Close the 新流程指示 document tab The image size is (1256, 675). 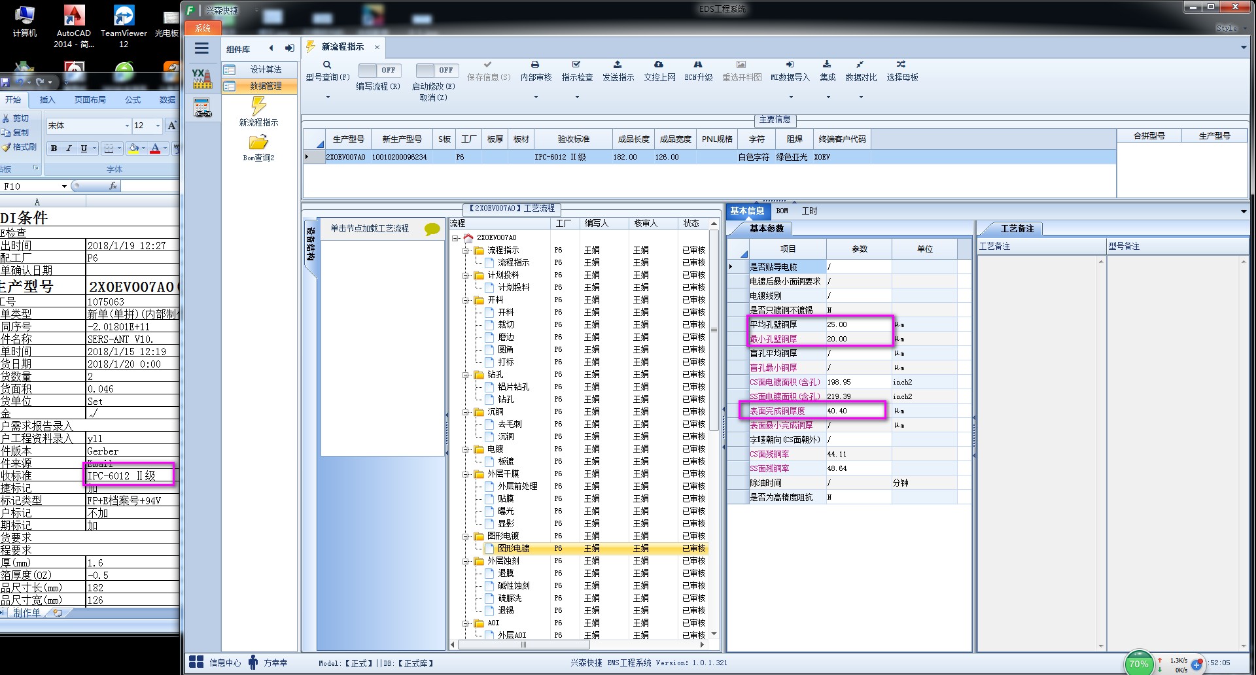click(x=377, y=47)
